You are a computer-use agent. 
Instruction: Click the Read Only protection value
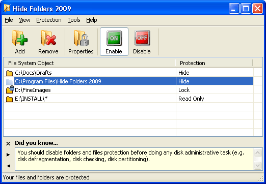point(191,99)
